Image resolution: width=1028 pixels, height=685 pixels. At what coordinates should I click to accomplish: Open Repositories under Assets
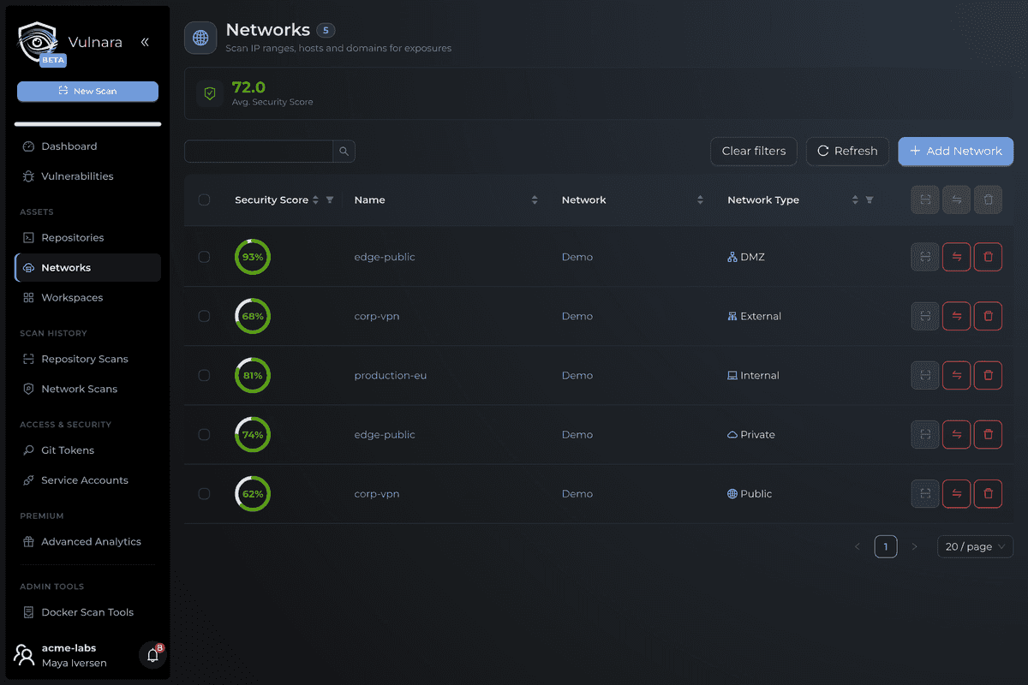click(87, 238)
